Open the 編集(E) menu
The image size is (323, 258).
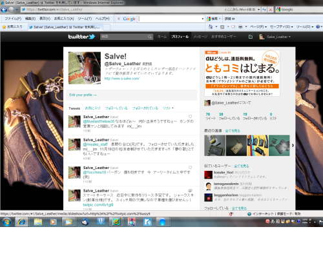[x=30, y=19]
